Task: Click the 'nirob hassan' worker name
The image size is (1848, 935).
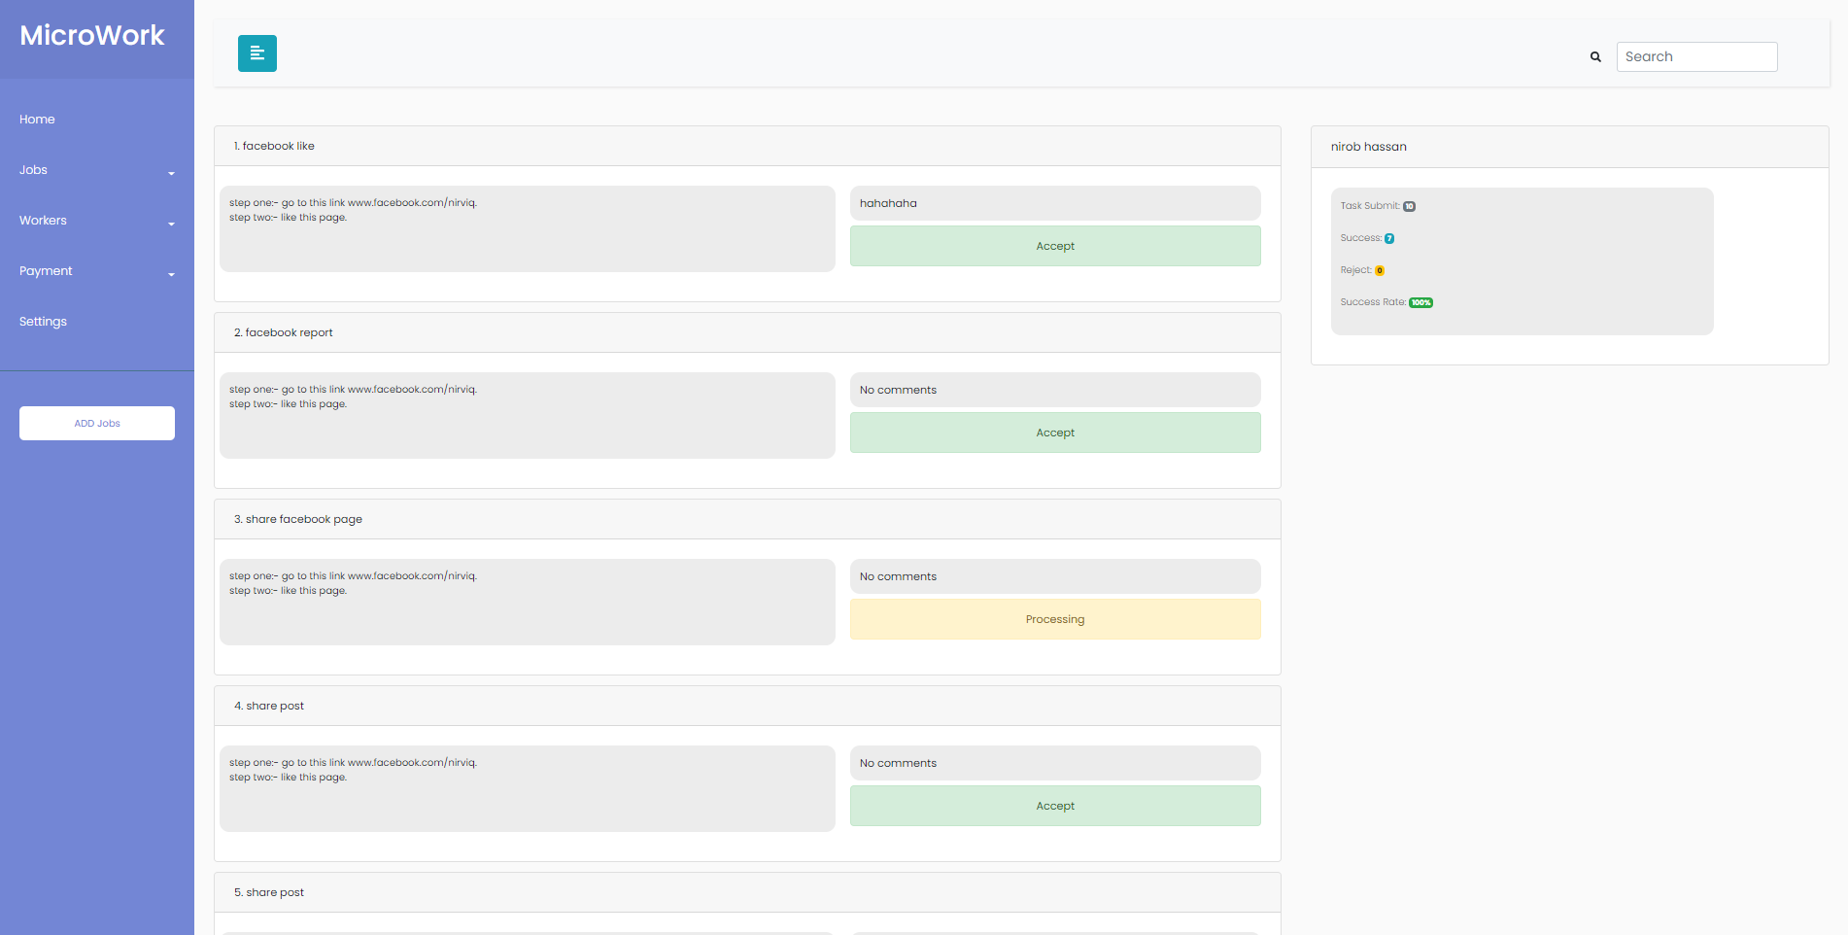Action: pos(1368,147)
